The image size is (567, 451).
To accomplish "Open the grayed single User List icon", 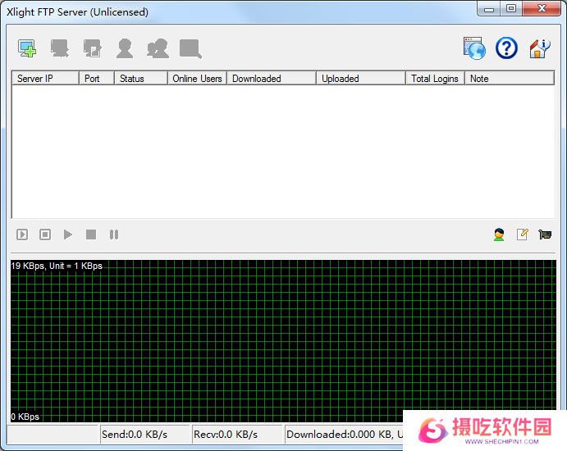I will [x=125, y=48].
